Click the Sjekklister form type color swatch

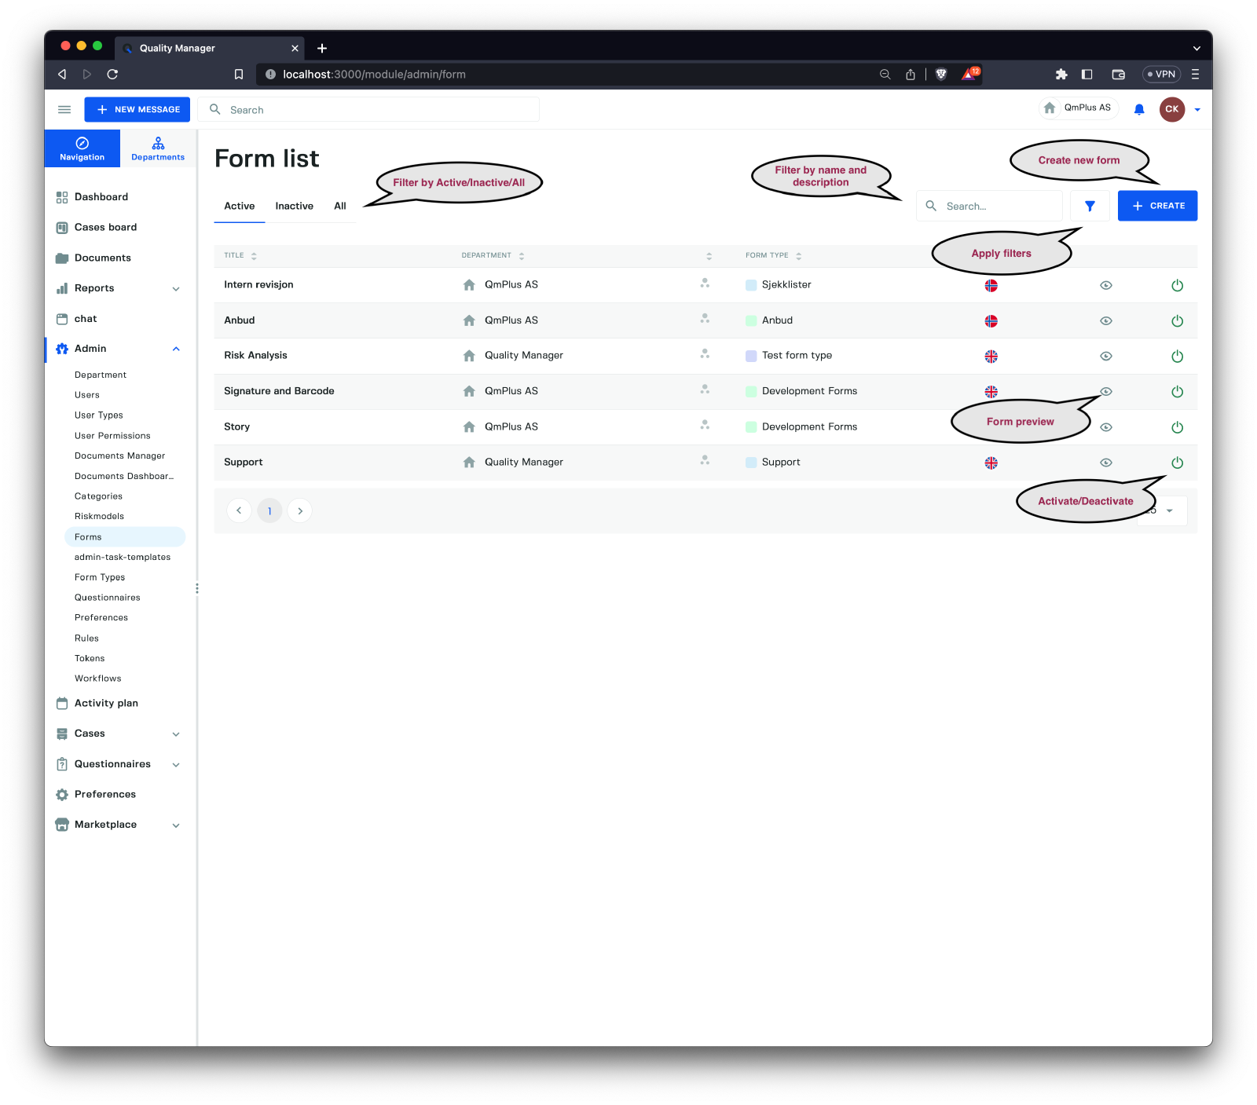(751, 285)
